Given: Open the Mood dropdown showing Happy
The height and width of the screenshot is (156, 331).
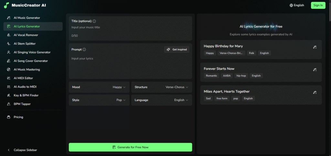Looking at the screenshot, I should pos(99,87).
